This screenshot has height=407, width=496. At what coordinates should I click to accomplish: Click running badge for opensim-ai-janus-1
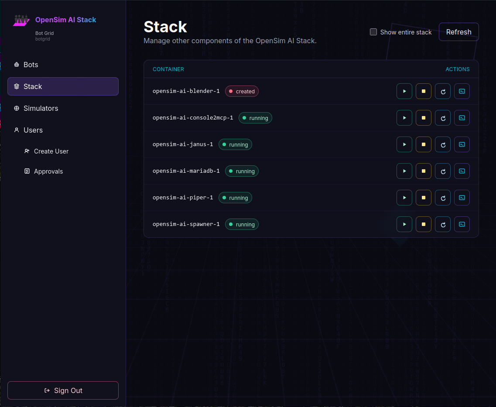235,144
